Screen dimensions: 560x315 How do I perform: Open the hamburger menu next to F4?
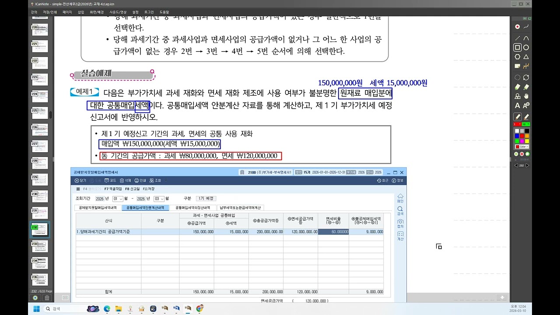[78, 189]
